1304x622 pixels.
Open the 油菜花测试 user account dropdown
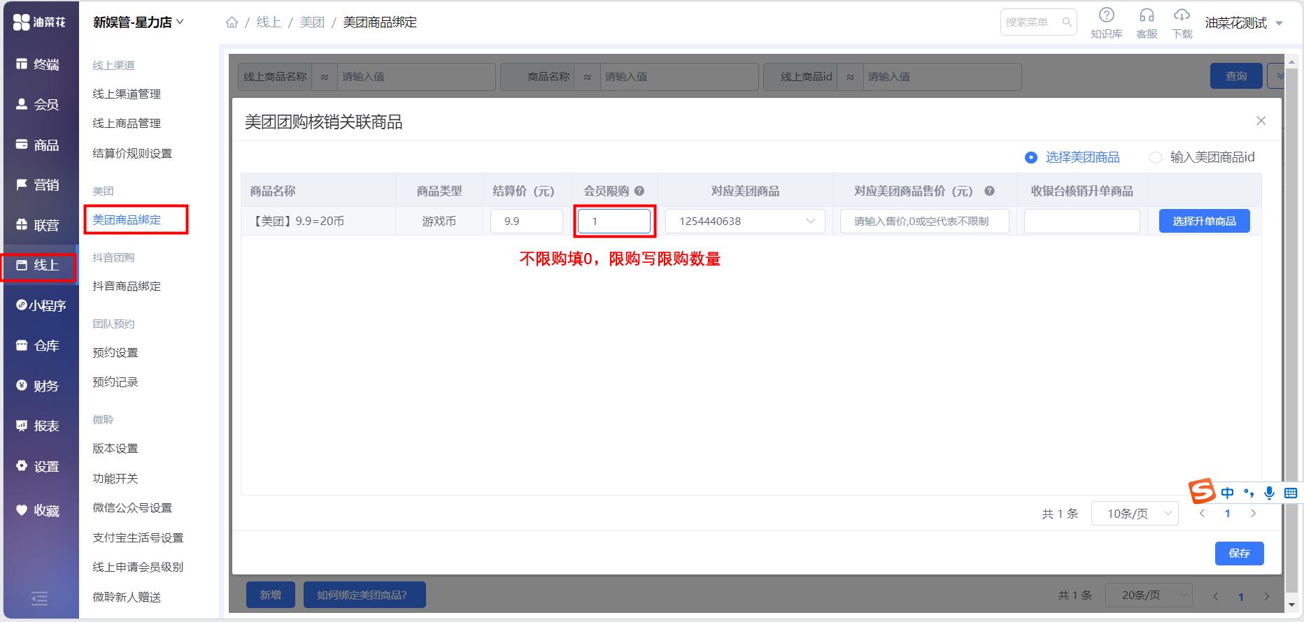click(1244, 23)
